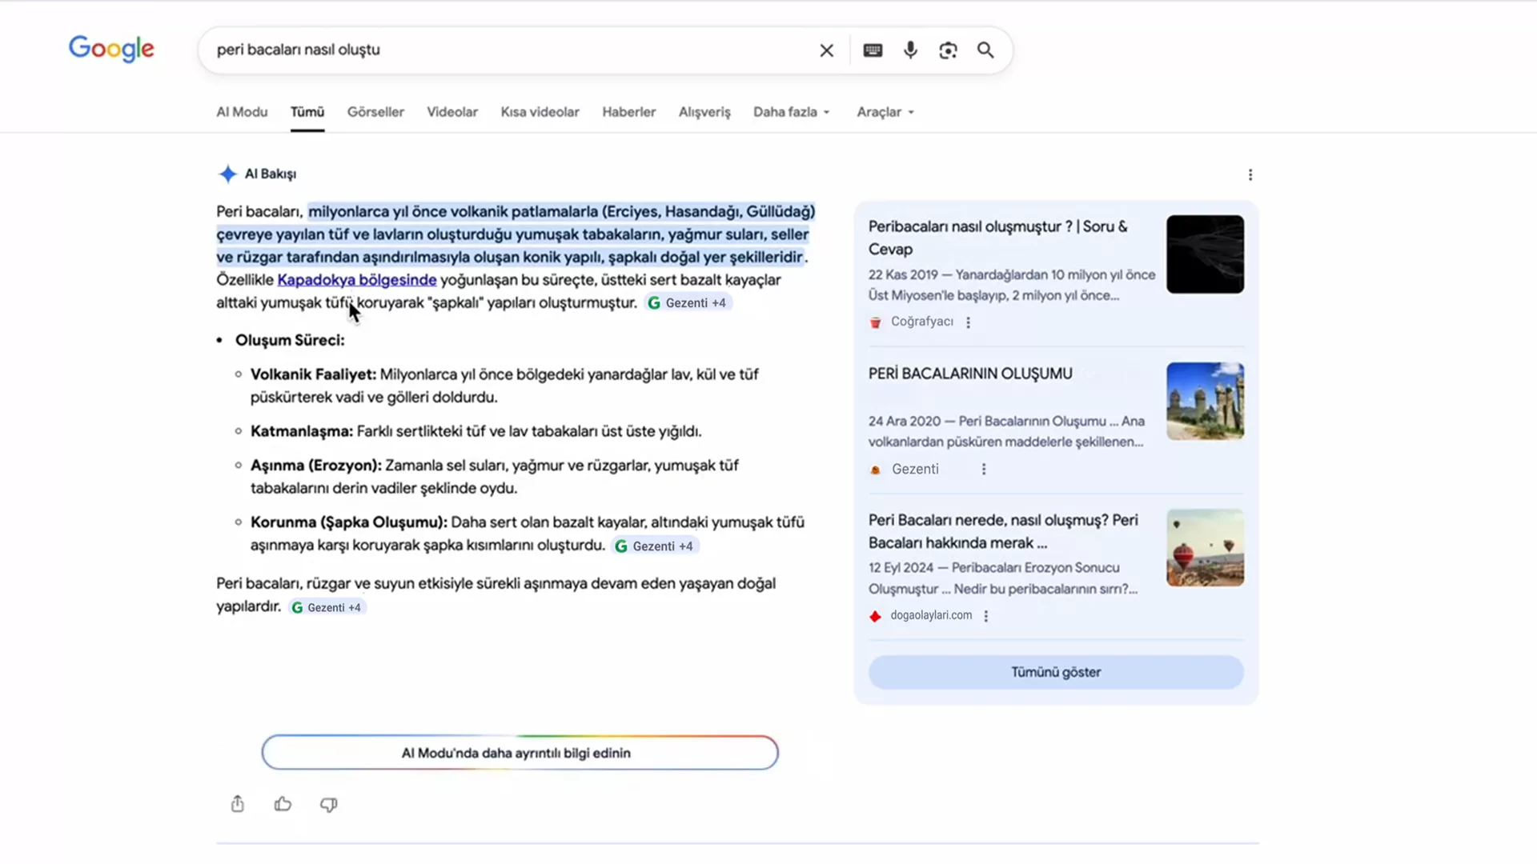Open Al Modu'nda daha ayrıntılı bilgi edinin
The image size is (1537, 864).
point(519,753)
